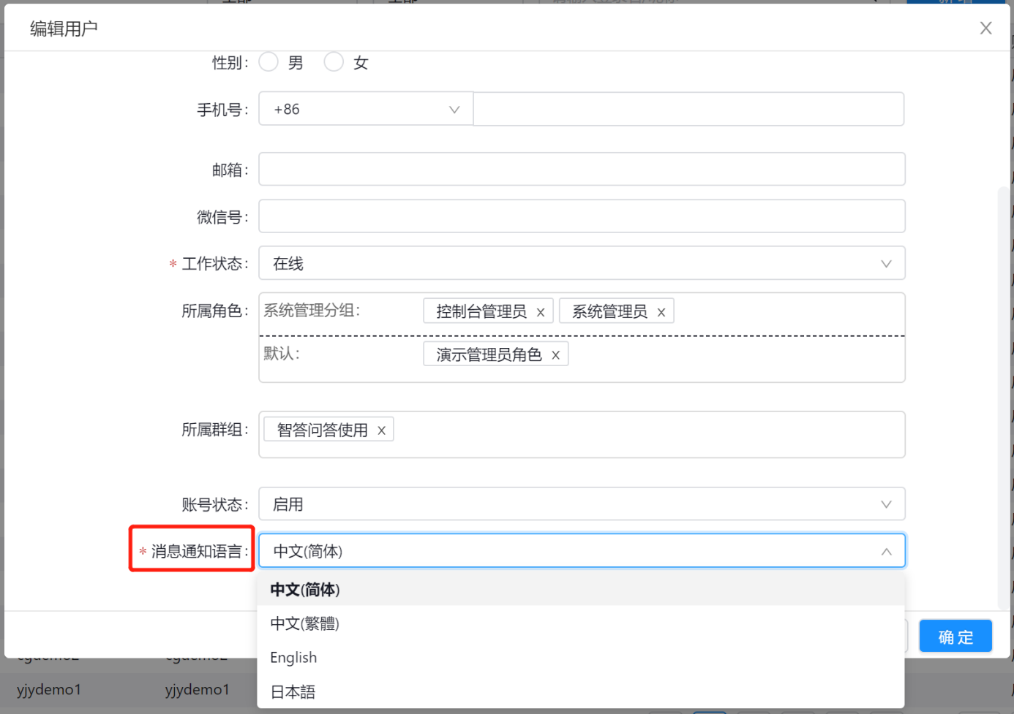Select 中文(繁體) from the language list

coord(304,623)
